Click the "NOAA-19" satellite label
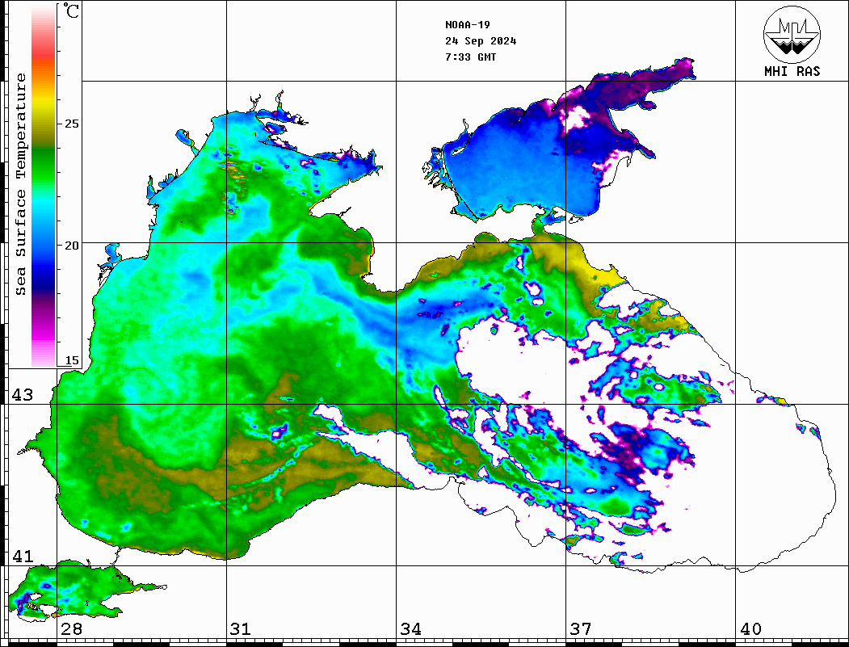Viewport: 849px width, 647px height. tap(467, 25)
